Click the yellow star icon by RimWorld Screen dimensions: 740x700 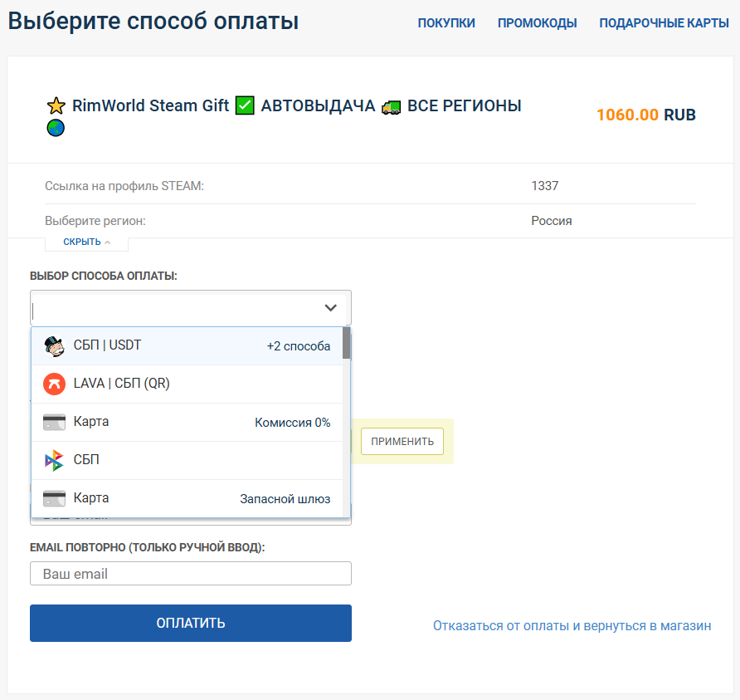pos(56,105)
